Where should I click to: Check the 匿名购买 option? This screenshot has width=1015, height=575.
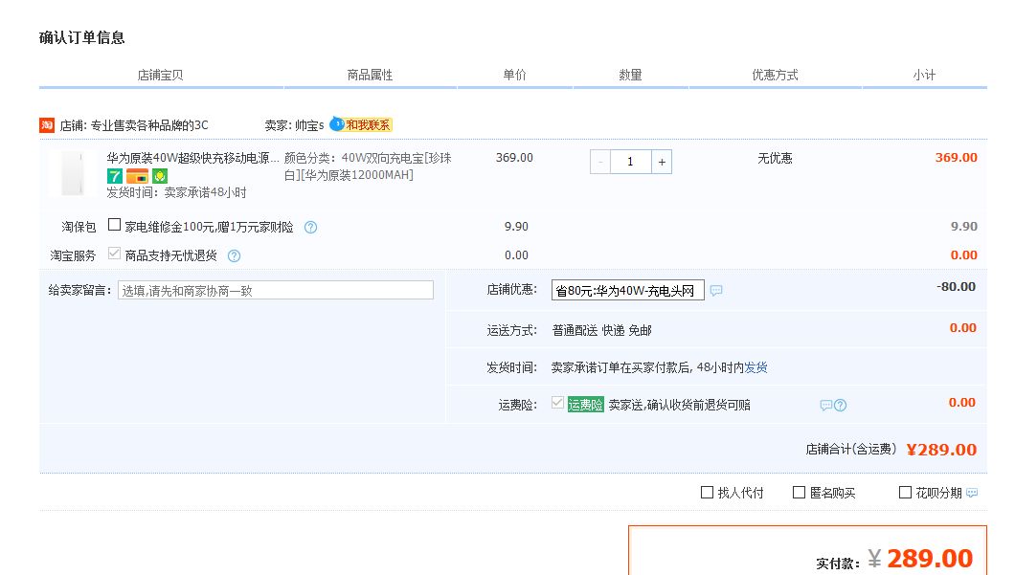coord(799,492)
